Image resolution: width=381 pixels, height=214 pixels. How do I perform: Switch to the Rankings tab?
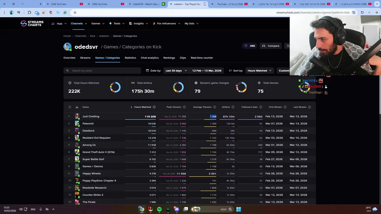[x=169, y=58]
